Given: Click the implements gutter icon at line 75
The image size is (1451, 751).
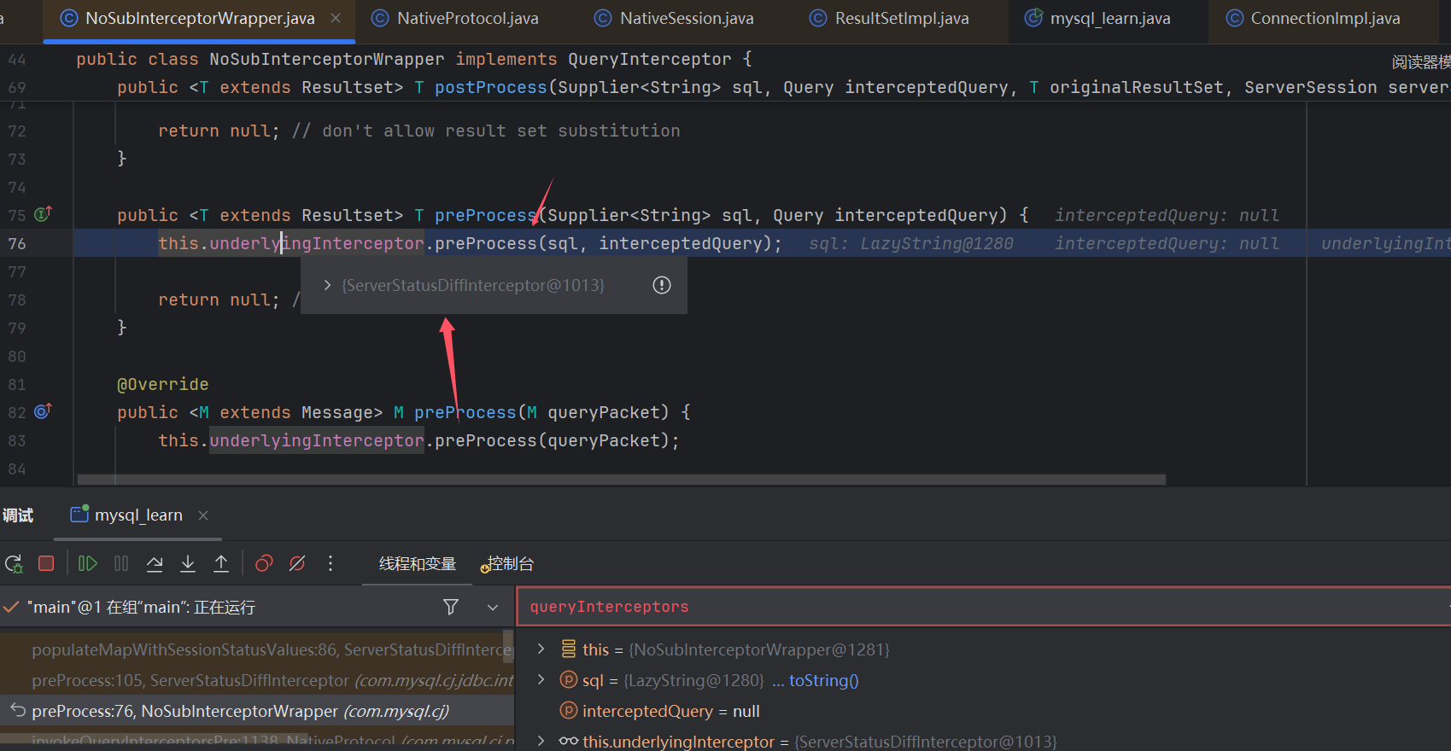Looking at the screenshot, I should coord(43,213).
